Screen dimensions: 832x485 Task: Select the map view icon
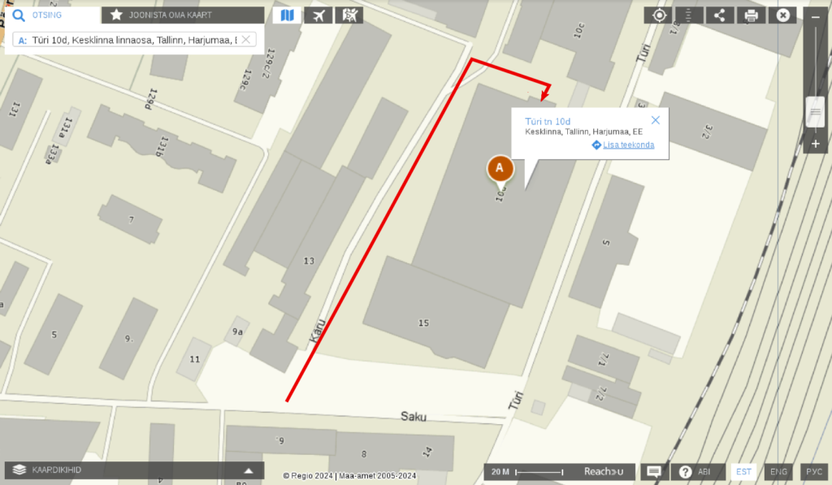coord(287,15)
